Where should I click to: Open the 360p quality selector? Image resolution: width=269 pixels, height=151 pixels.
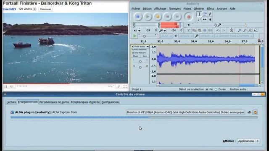click(111, 86)
